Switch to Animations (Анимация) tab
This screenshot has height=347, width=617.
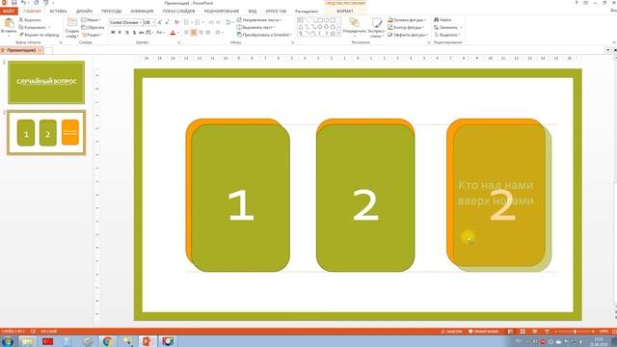(142, 11)
